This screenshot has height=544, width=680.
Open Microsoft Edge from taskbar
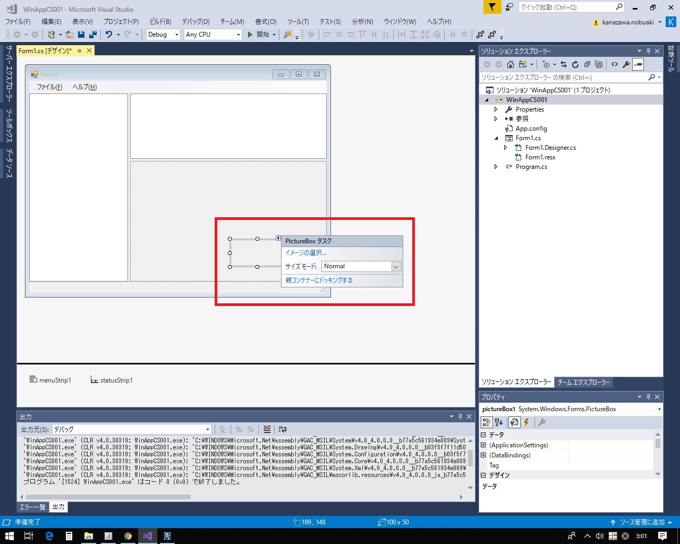(49, 536)
